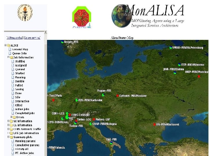Open the Failed jobs page

click(x=19, y=85)
